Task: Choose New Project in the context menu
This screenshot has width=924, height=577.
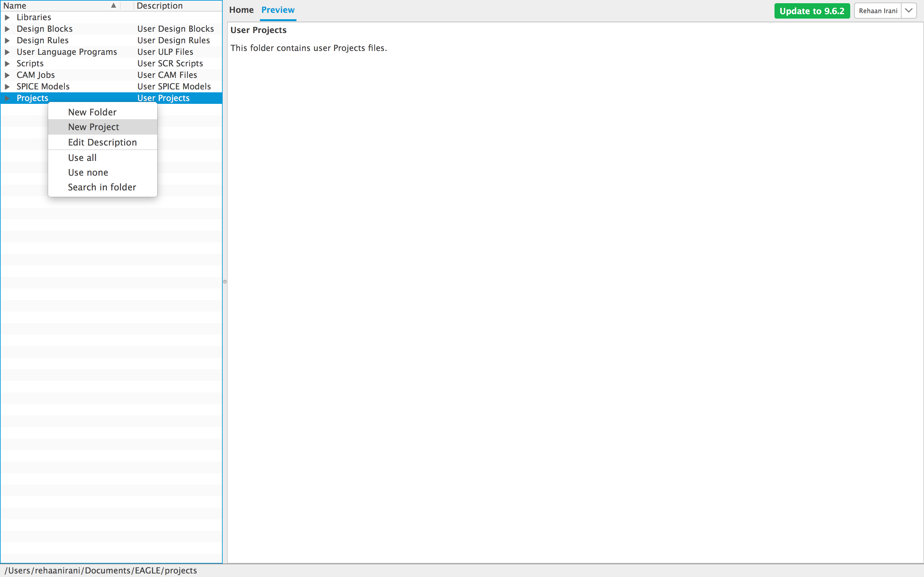Action: pos(94,127)
